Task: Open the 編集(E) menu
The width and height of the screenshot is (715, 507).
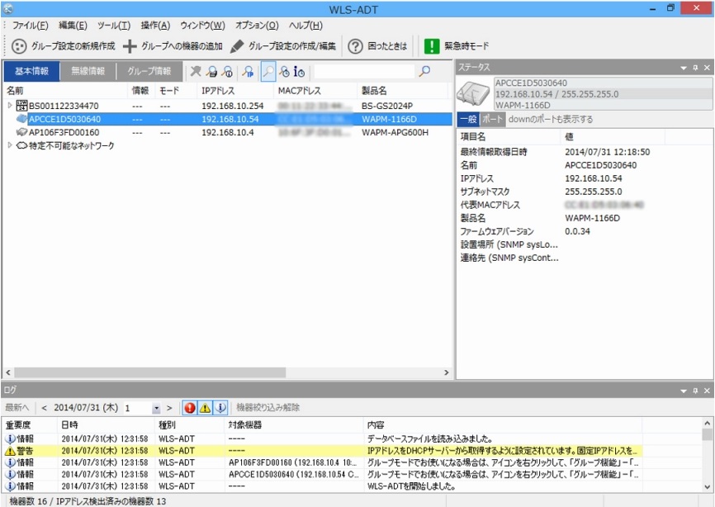Action: (x=73, y=26)
